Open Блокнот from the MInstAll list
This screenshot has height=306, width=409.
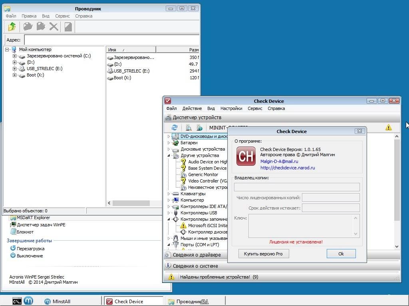pyautogui.click(x=25, y=232)
